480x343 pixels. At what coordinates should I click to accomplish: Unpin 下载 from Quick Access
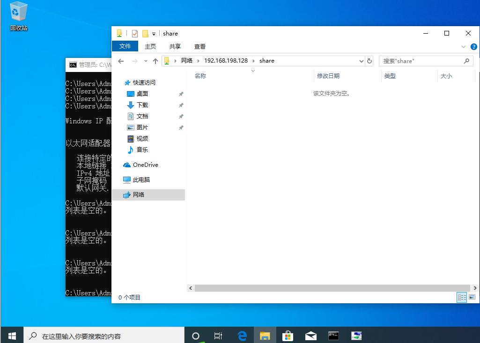point(181,105)
